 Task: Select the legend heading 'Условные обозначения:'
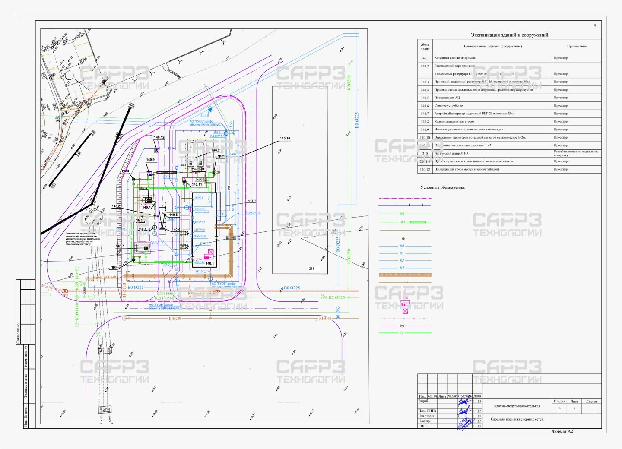(x=443, y=187)
